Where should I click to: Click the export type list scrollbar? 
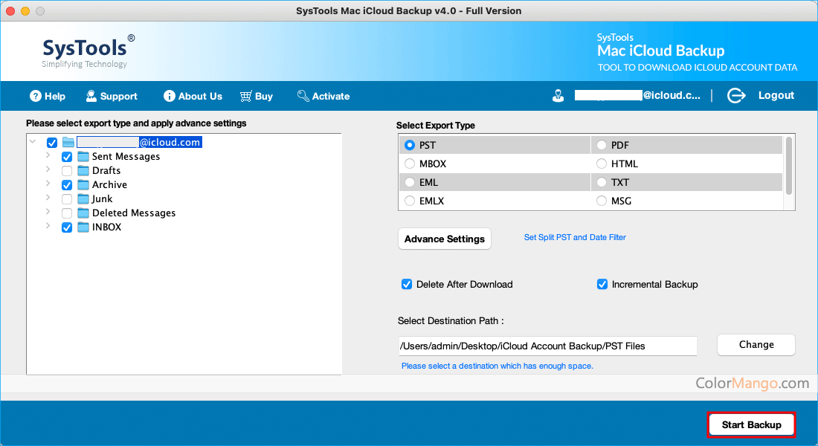pyautogui.click(x=789, y=165)
